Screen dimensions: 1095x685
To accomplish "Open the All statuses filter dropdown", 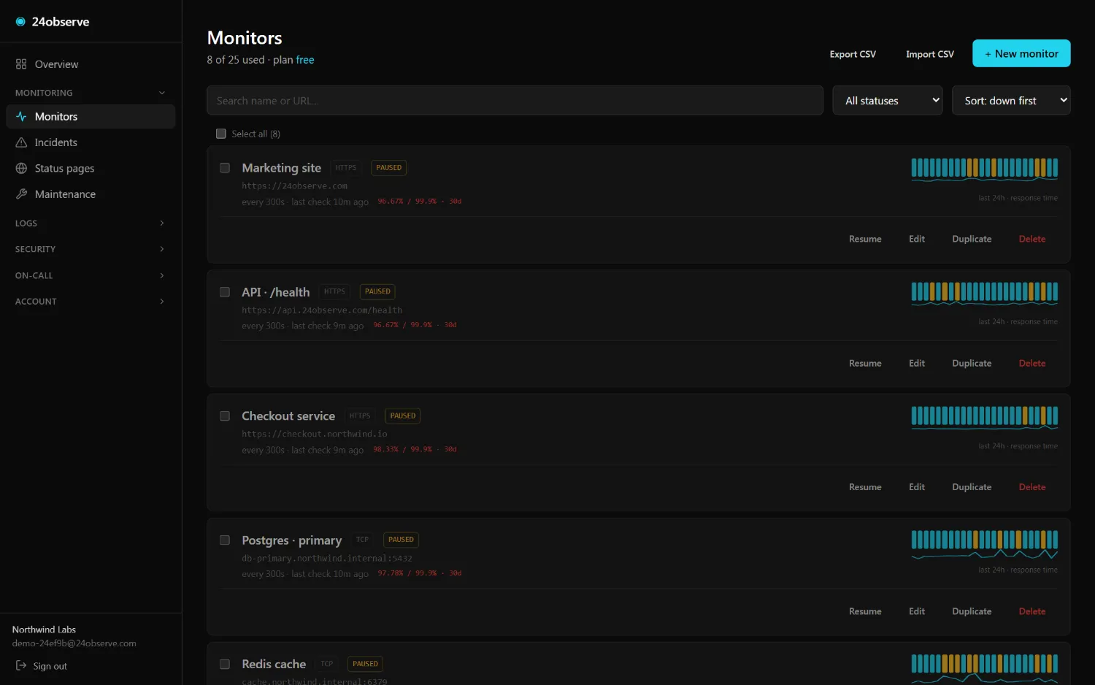I will tap(888, 101).
